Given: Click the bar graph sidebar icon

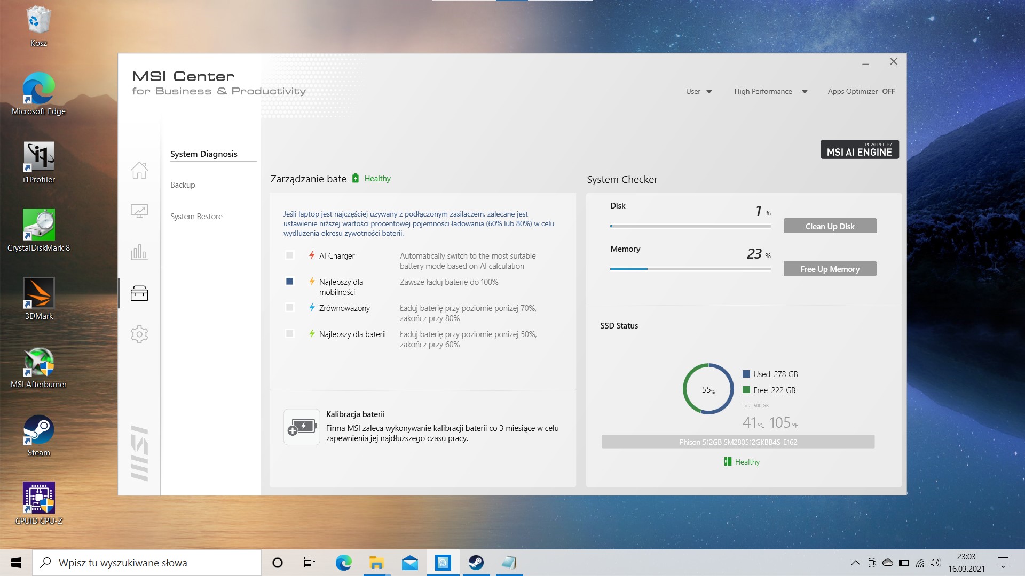Looking at the screenshot, I should click(139, 252).
